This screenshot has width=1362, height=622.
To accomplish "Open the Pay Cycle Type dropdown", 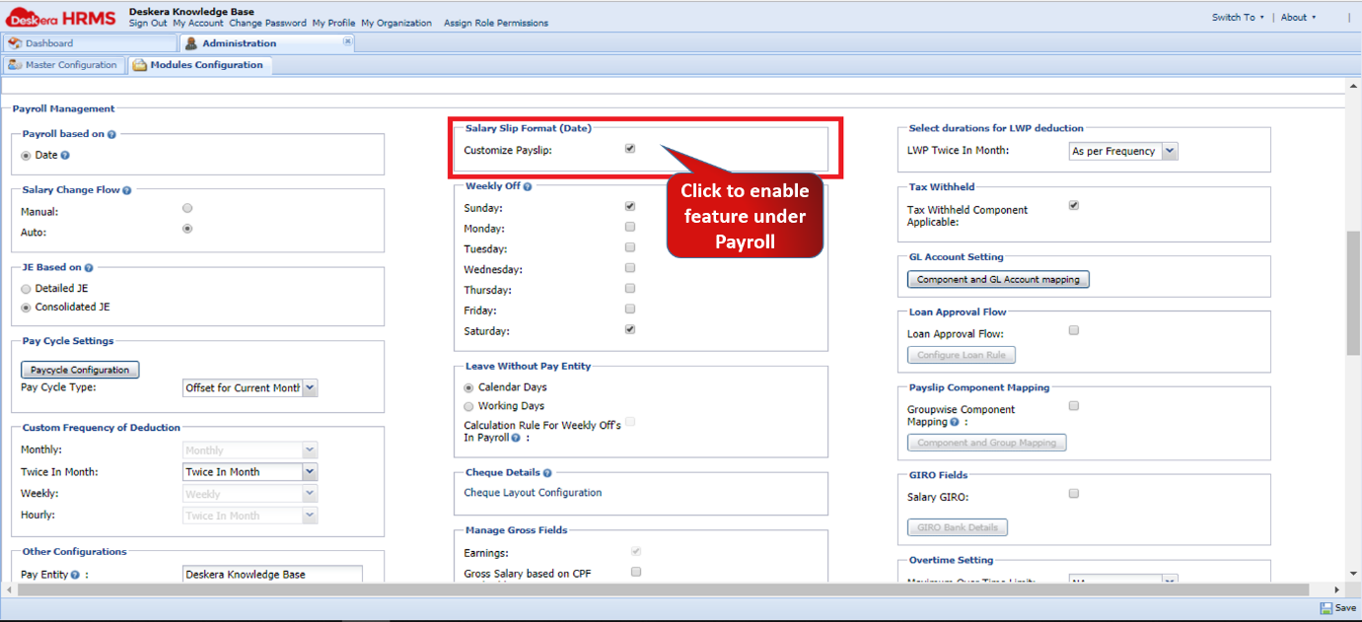I will 309,387.
